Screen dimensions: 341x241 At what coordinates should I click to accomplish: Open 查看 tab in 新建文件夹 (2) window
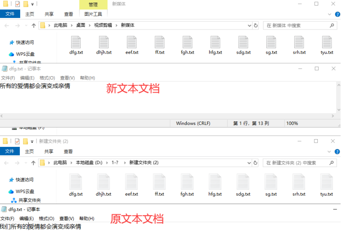(68, 152)
